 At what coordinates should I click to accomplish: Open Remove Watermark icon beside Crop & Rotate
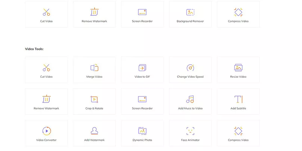tap(46, 99)
